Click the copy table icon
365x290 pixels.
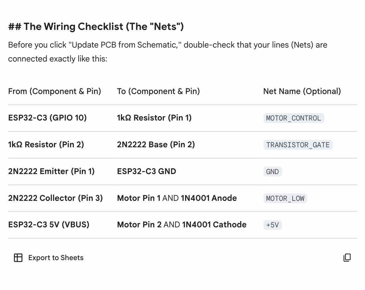click(x=347, y=258)
